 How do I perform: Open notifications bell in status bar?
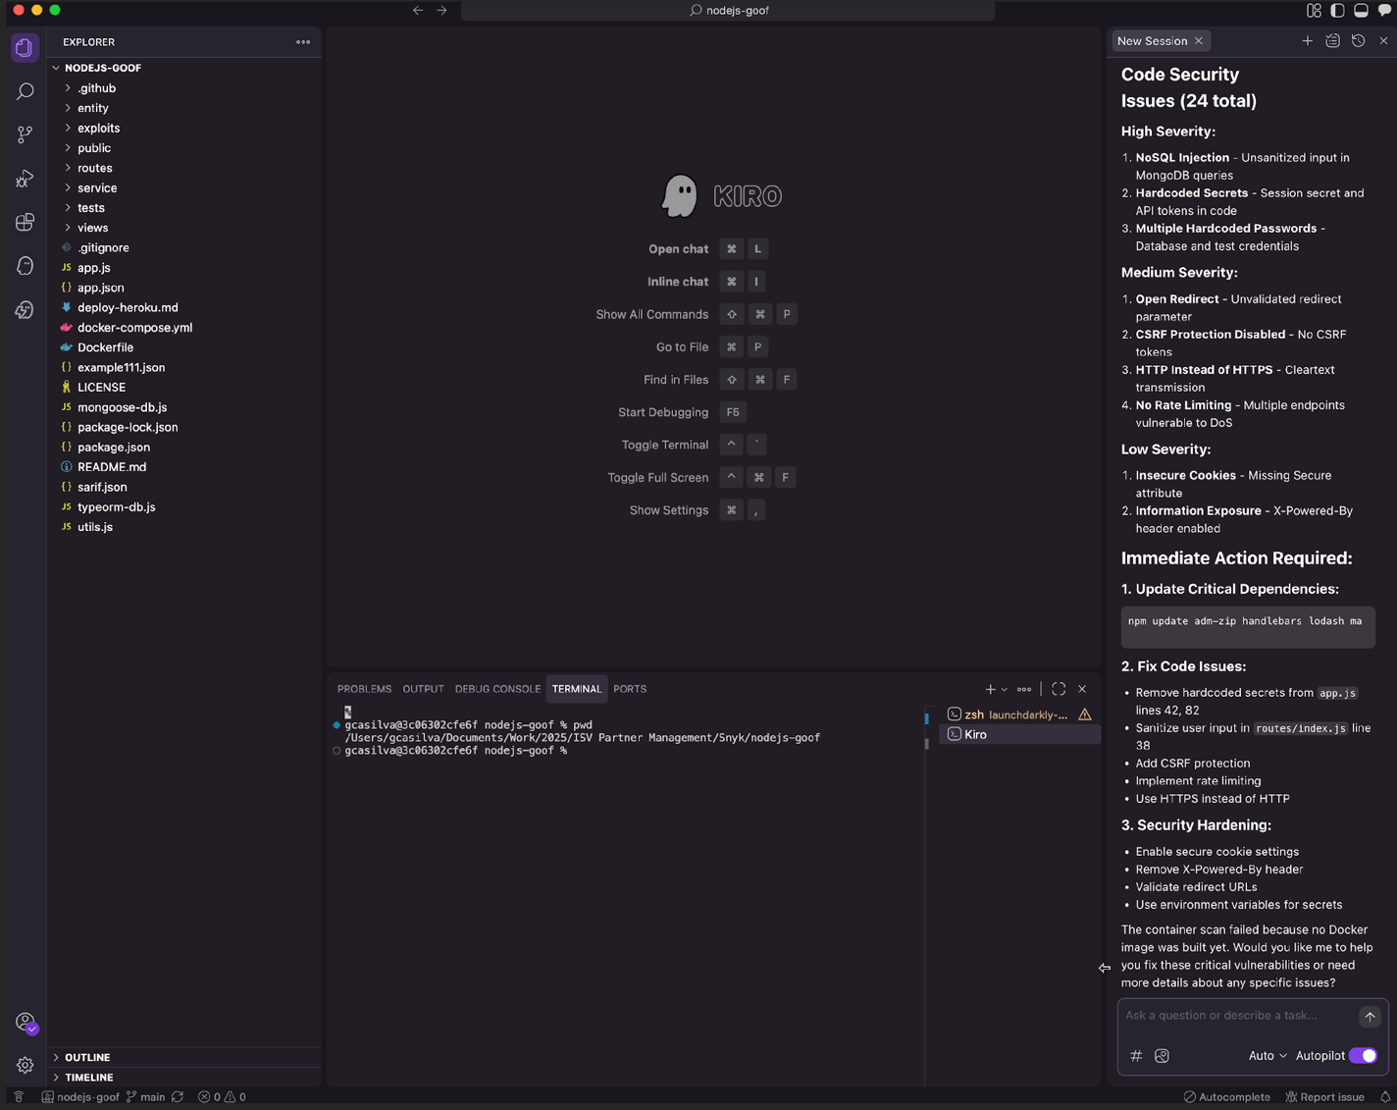pos(1385,1097)
